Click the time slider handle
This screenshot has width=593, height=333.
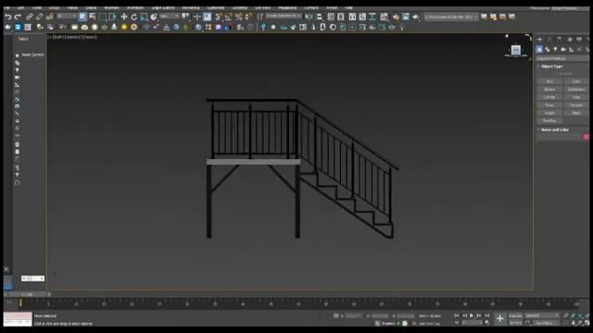(x=27, y=294)
